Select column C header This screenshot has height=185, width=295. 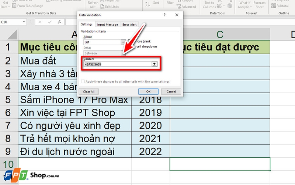(x=220, y=34)
